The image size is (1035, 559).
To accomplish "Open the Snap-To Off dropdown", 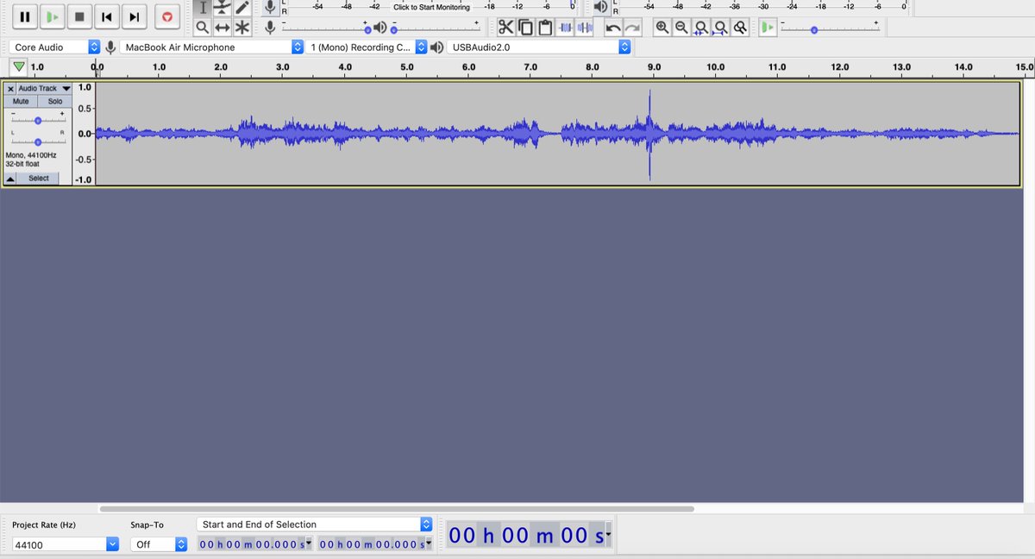I will (x=159, y=544).
